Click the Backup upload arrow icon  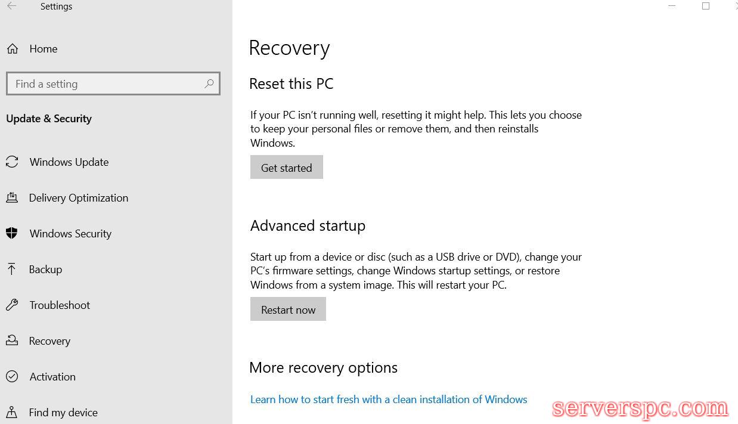[12, 270]
